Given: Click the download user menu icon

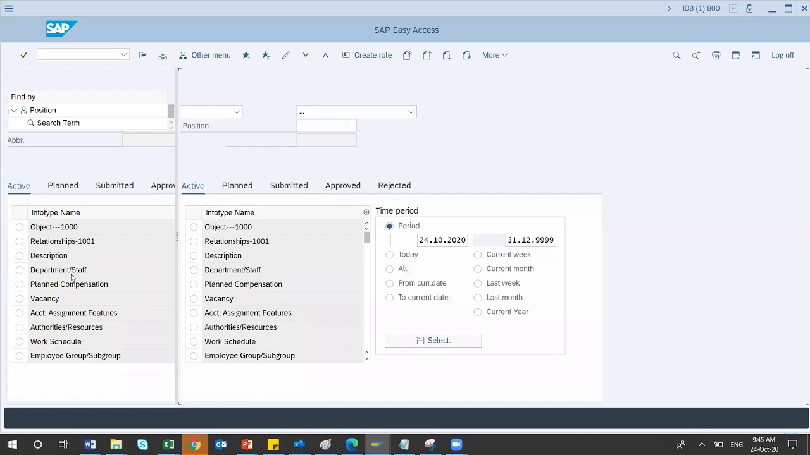Looking at the screenshot, I should (x=163, y=55).
